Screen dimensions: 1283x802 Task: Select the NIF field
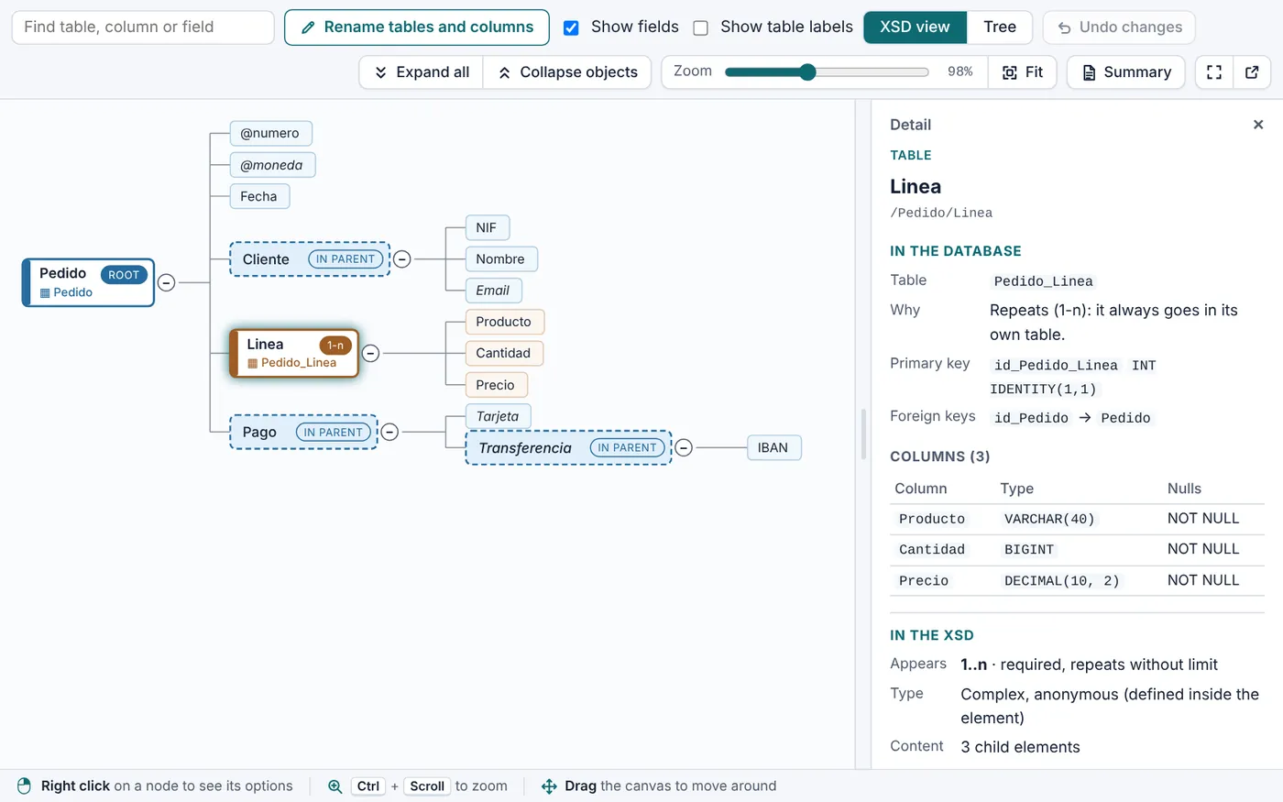click(487, 227)
